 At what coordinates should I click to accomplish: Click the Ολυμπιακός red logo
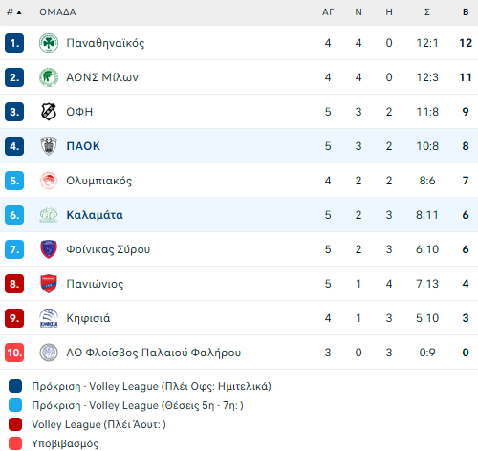pyautogui.click(x=49, y=181)
